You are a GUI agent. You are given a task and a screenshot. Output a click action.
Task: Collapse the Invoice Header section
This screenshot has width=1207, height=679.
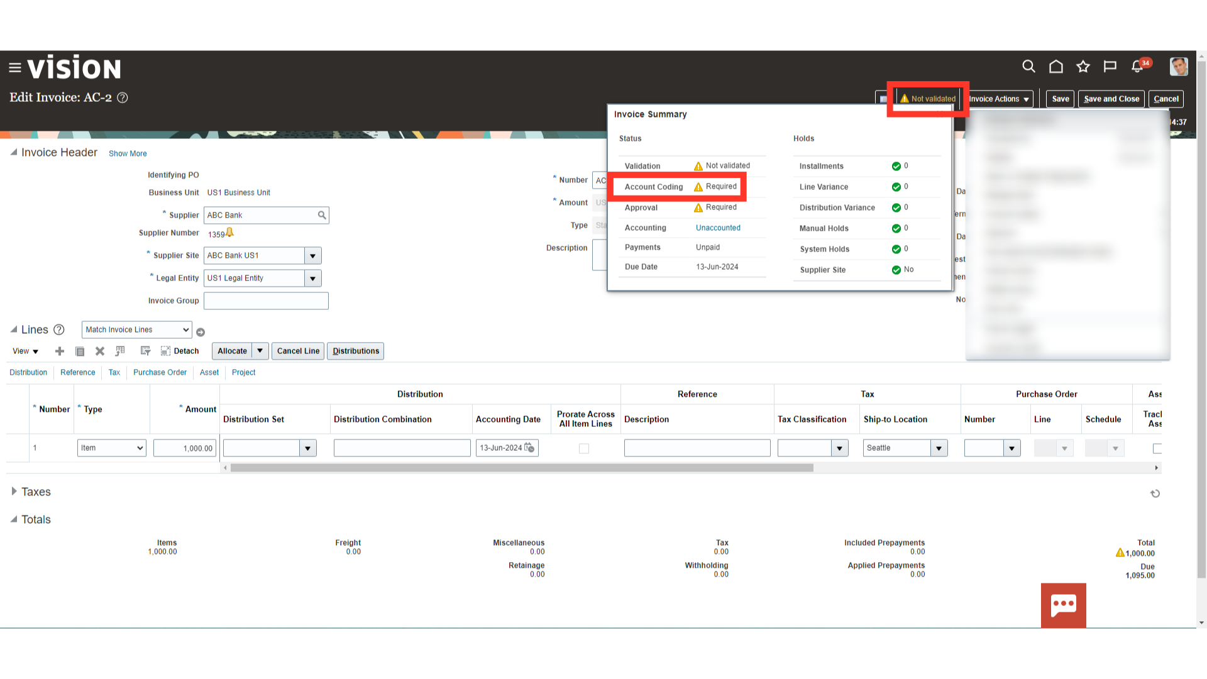point(13,152)
